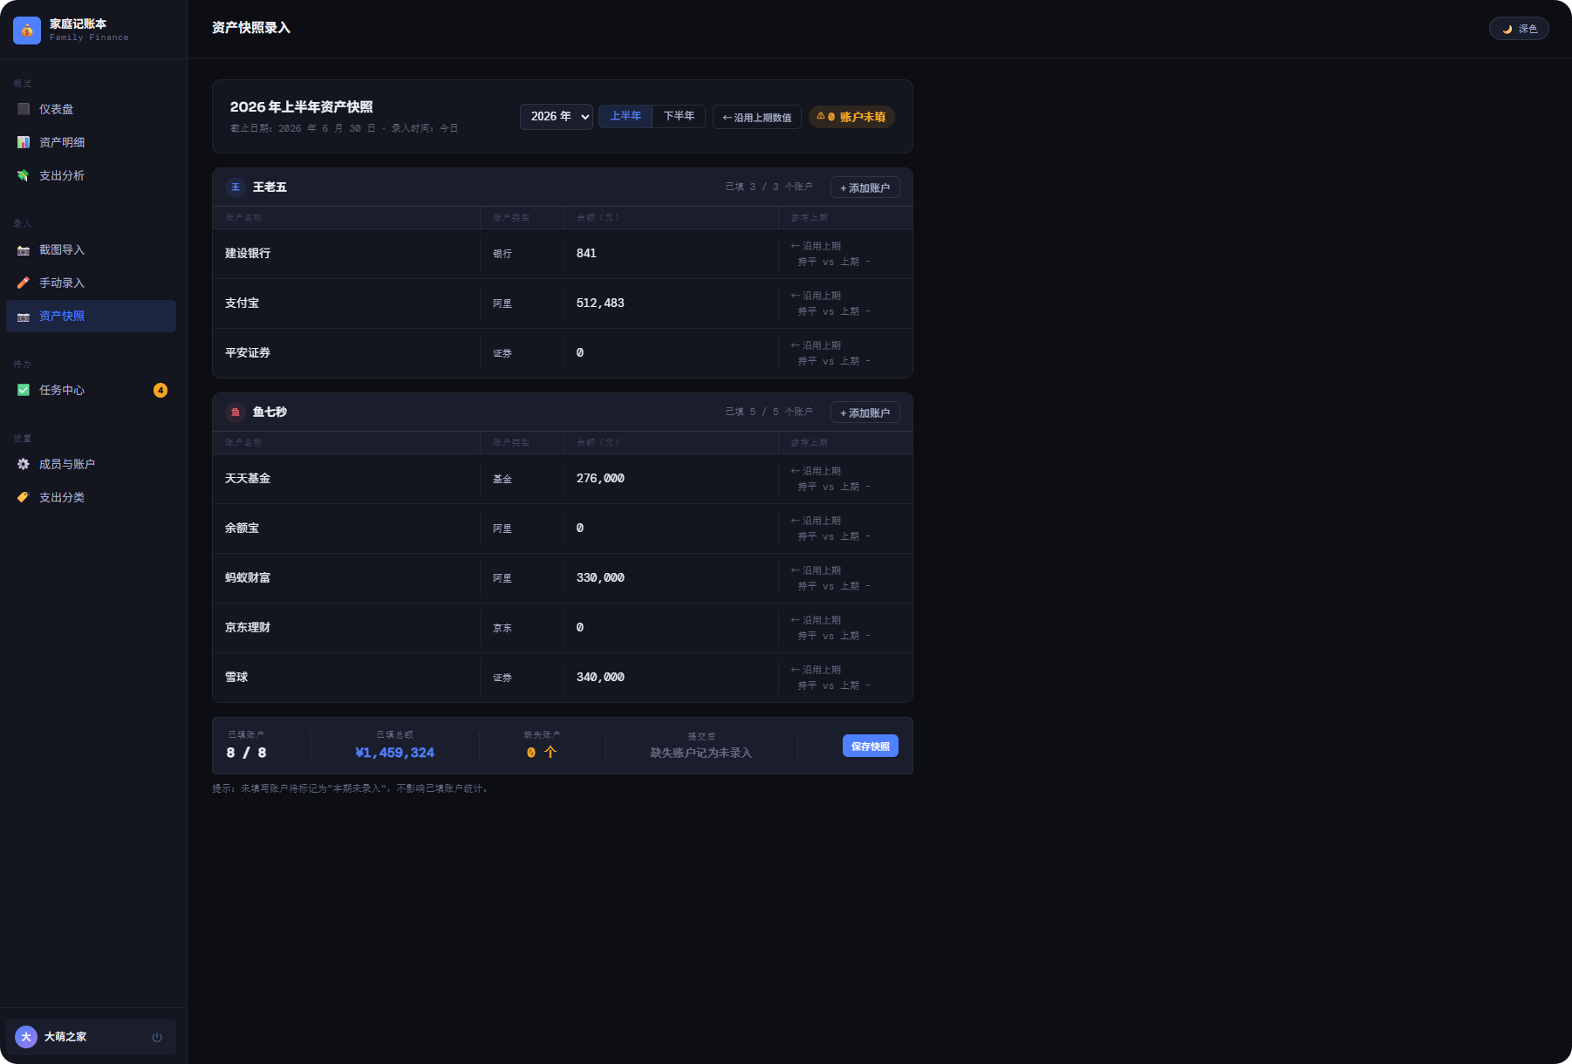
Task: Edit 建设银行 balance field 841
Action: [671, 254]
